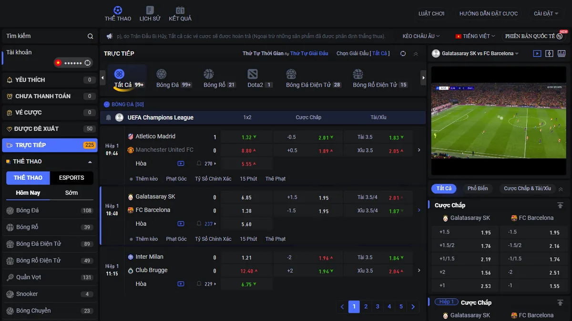Image resolution: width=572 pixels, height=321 pixels.
Task: Open the Trực Tiếp live sidebar item
Action: tap(50, 145)
